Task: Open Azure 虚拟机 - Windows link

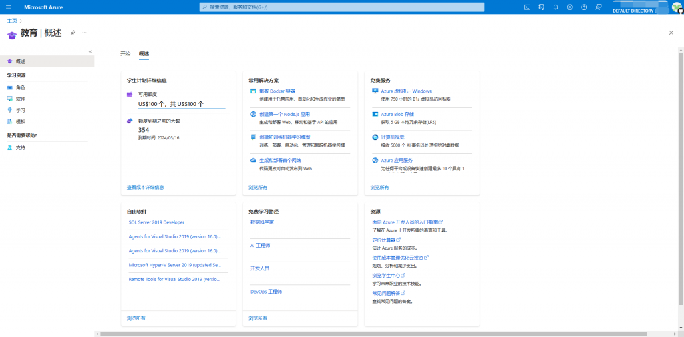Action: coord(406,91)
